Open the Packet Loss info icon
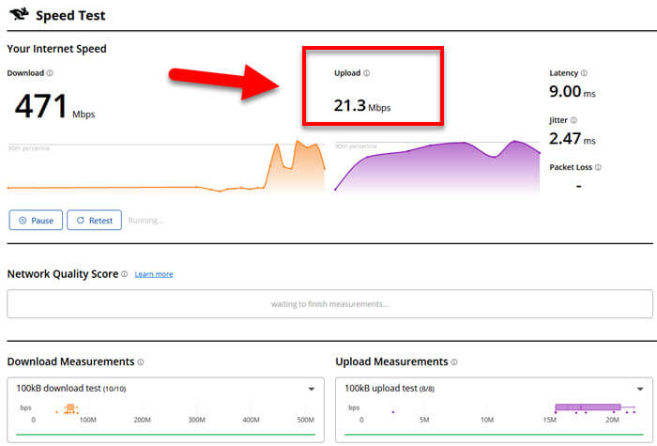The height and width of the screenshot is (446, 657). point(599,167)
